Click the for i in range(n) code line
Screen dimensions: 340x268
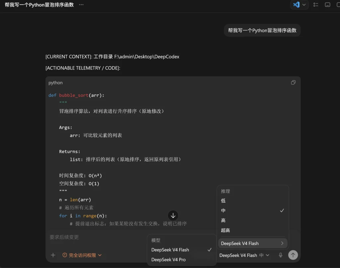(83, 216)
